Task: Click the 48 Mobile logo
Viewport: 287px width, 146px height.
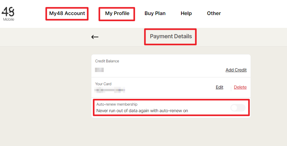Action: click(x=8, y=12)
